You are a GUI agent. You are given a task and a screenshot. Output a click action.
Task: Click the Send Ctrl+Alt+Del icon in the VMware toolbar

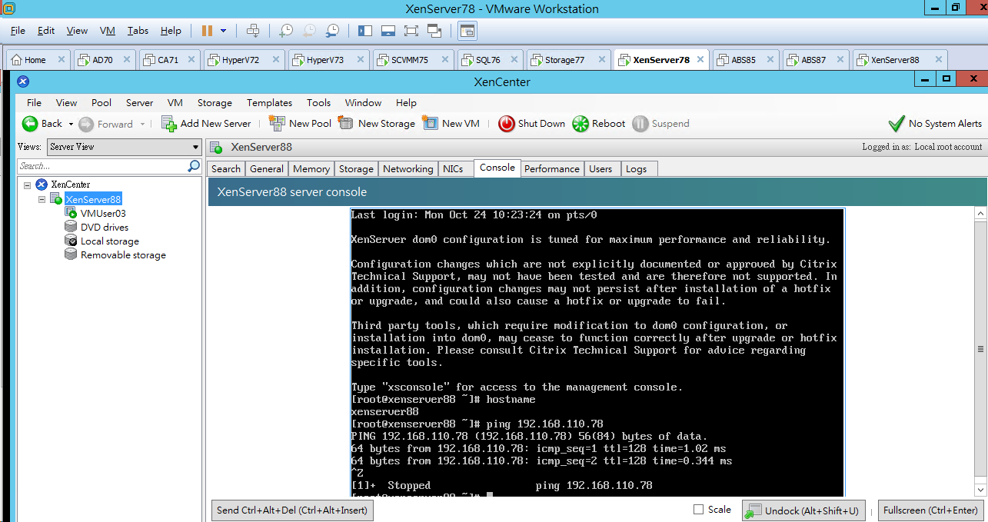tap(253, 31)
